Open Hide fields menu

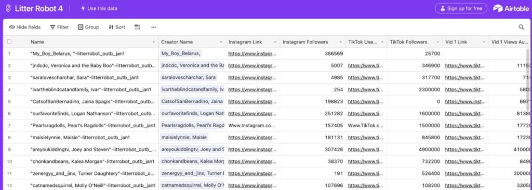click(24, 27)
